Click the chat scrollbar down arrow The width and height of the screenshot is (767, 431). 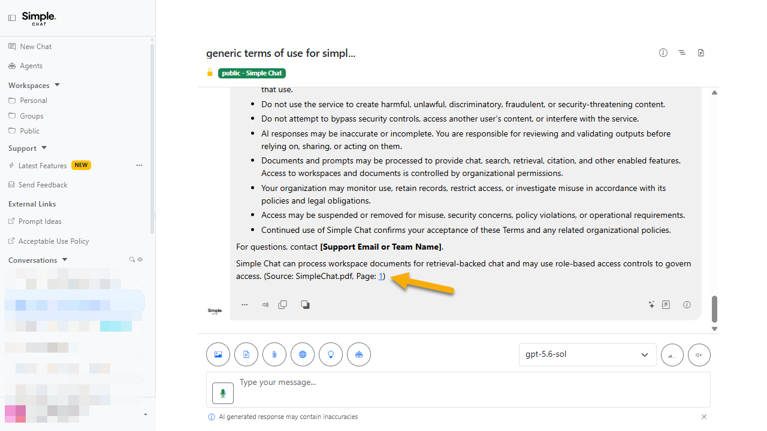pos(714,329)
